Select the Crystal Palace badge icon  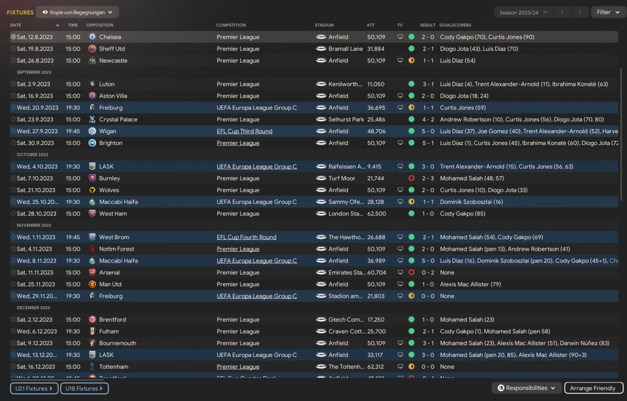pos(92,119)
